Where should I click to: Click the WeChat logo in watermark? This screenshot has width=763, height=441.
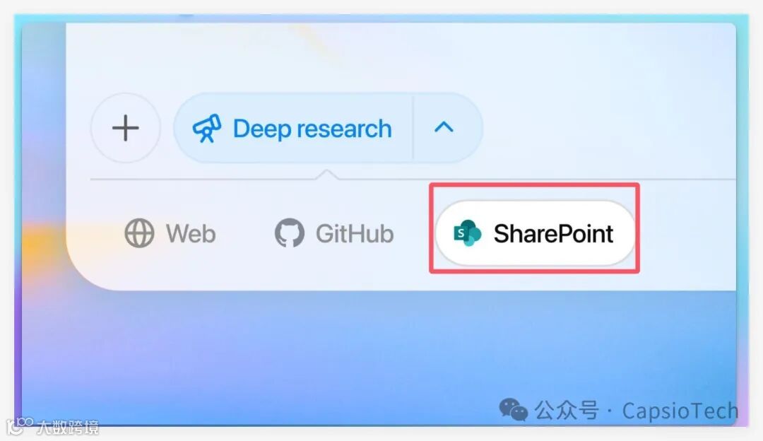pyautogui.click(x=513, y=410)
